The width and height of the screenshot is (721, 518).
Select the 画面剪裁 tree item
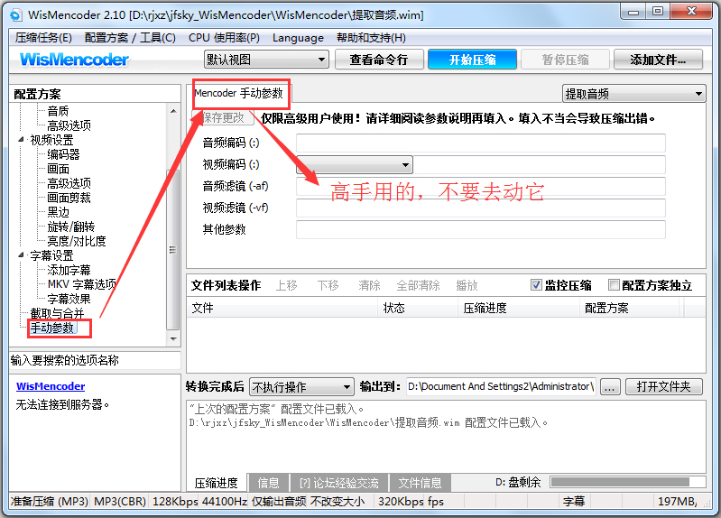[69, 198]
